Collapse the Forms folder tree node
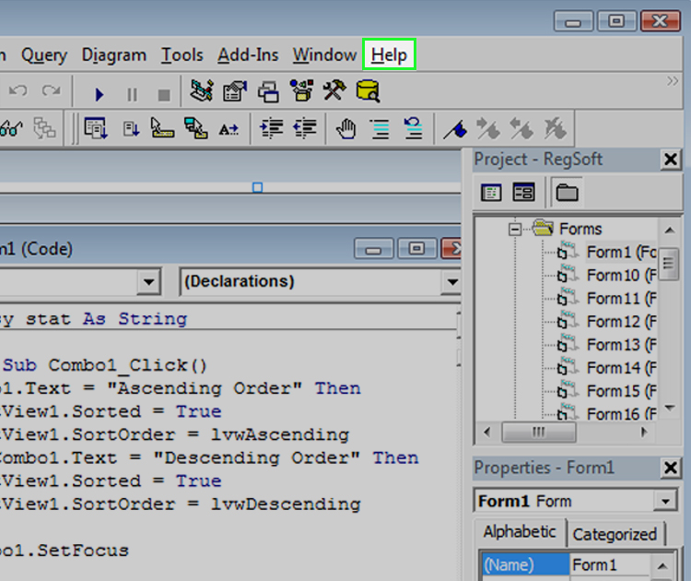 [x=514, y=229]
